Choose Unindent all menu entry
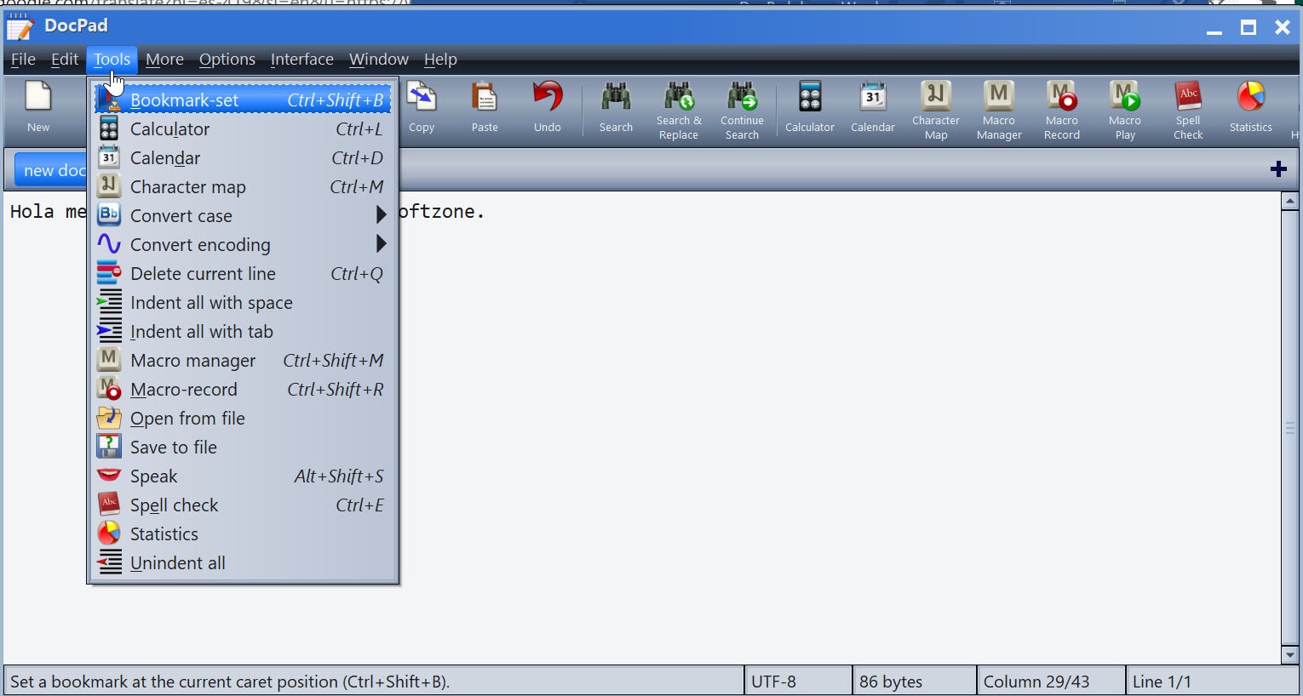Viewport: 1303px width, 696px height. 243,563
